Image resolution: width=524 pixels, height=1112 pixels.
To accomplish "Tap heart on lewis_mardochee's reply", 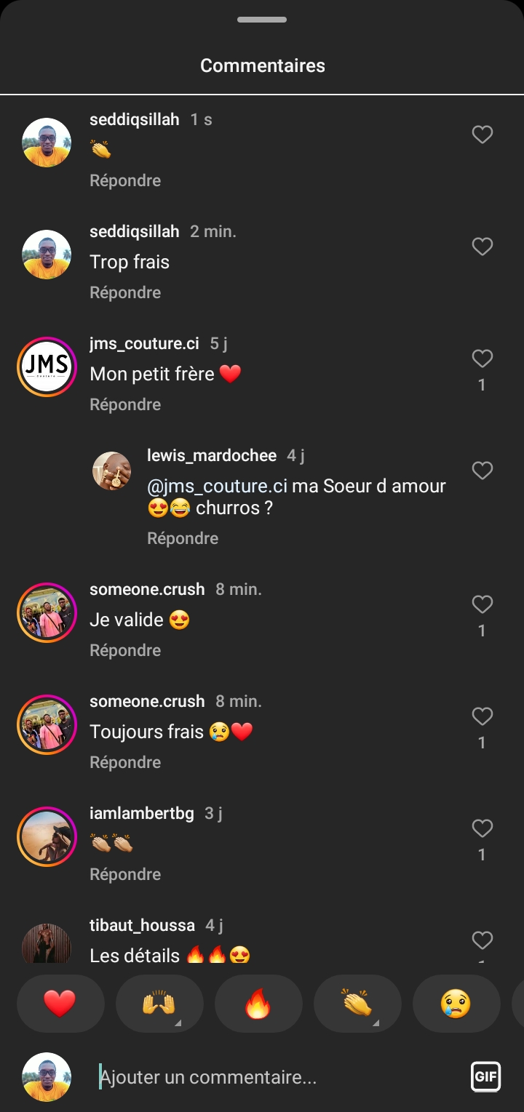I will pyautogui.click(x=483, y=471).
